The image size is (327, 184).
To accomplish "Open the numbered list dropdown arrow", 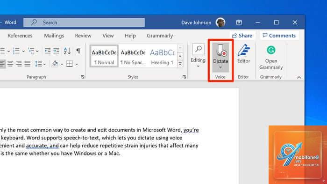I will [23, 51].
